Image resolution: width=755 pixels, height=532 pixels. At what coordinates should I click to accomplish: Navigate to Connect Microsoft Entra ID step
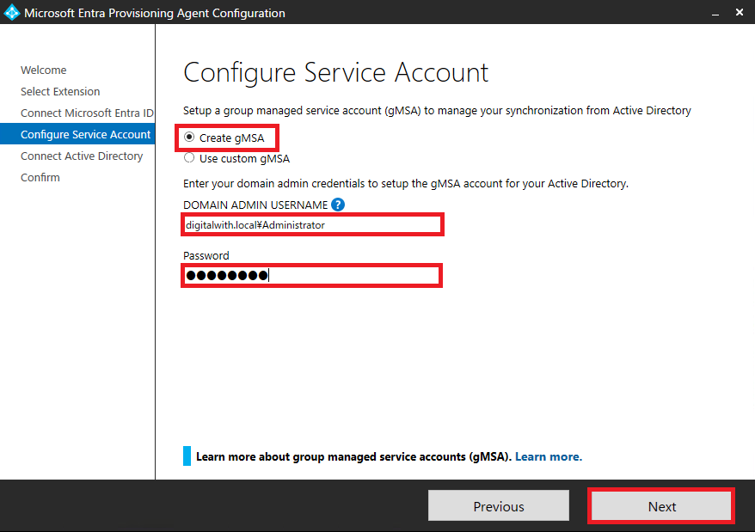(x=87, y=113)
